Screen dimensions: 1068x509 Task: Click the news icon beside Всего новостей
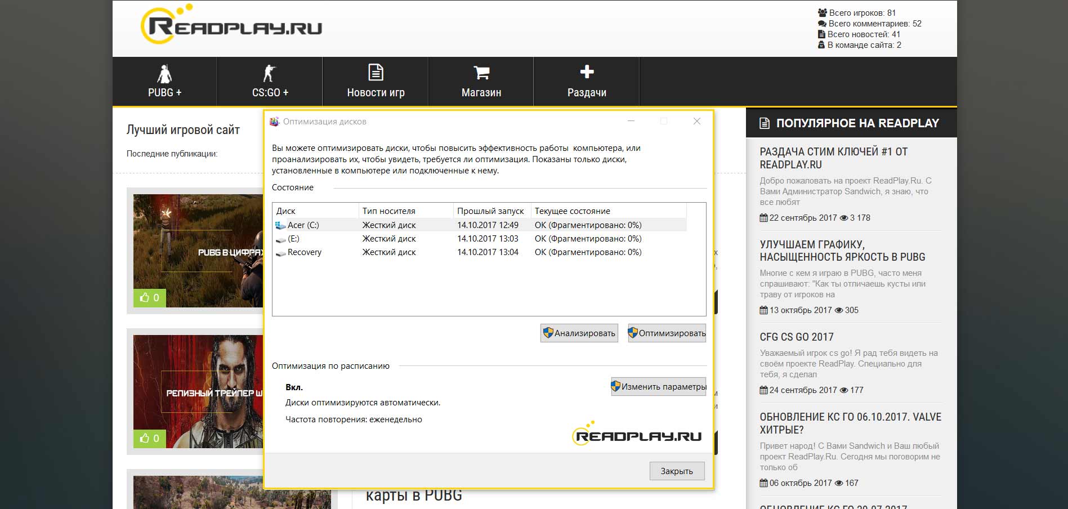click(x=821, y=34)
